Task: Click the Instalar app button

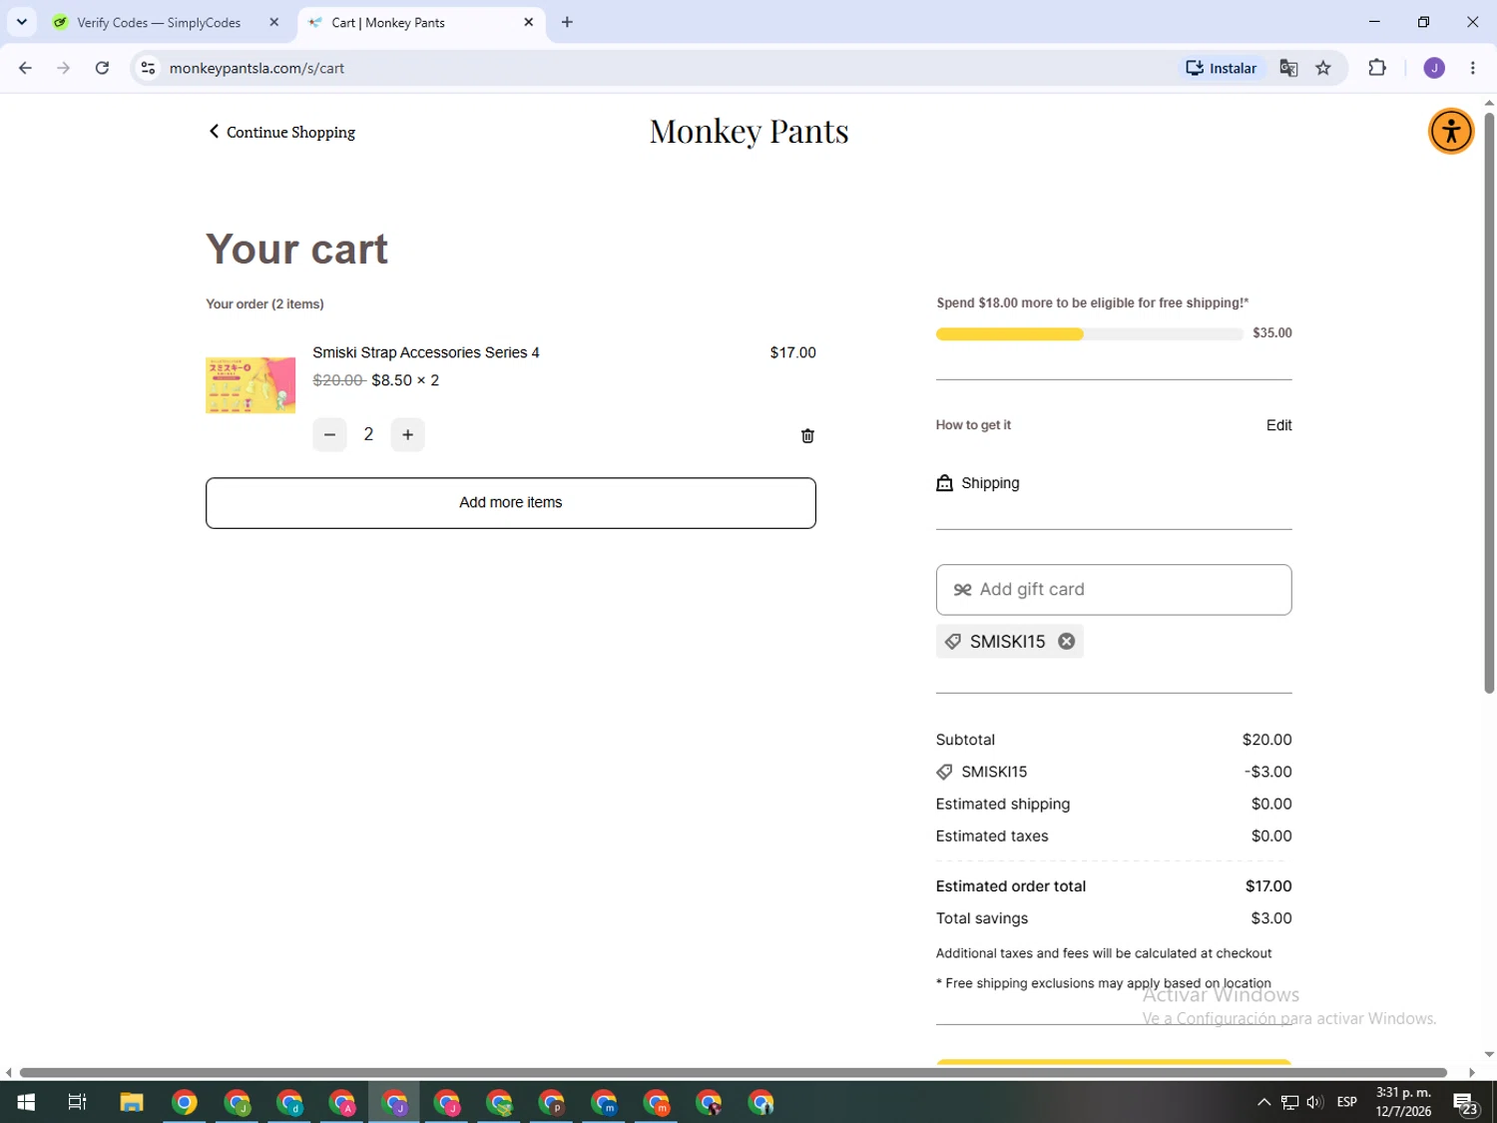Action: click(1221, 68)
